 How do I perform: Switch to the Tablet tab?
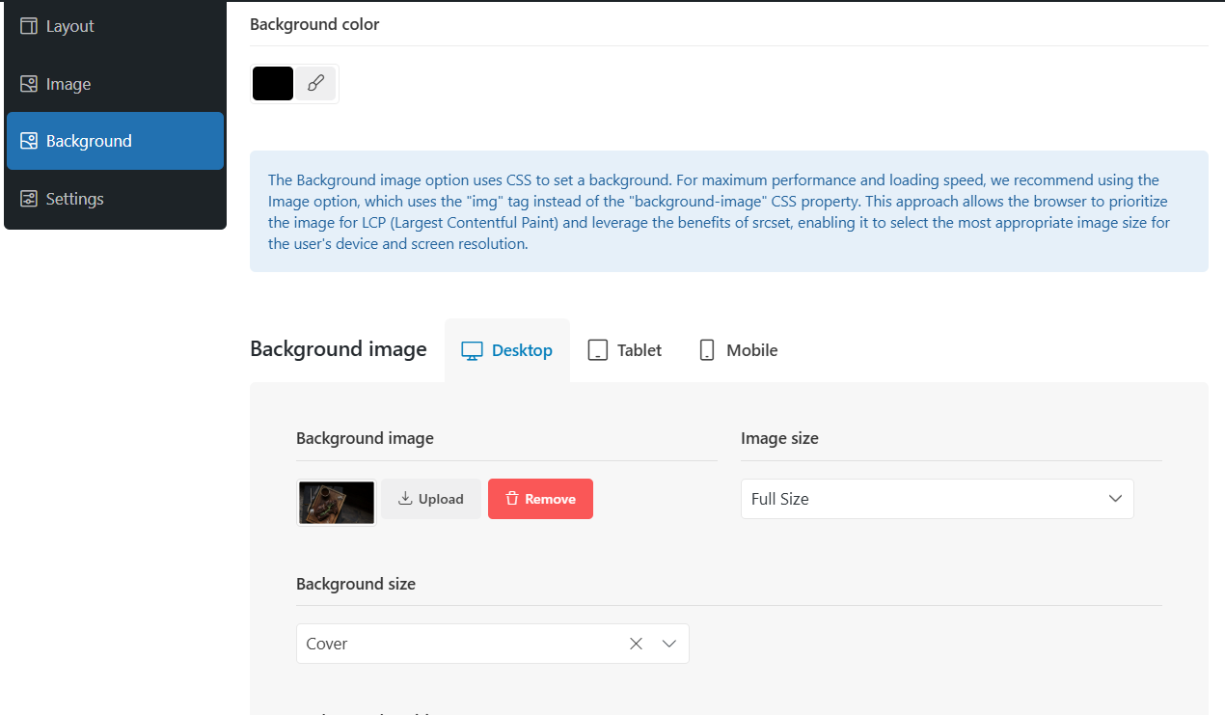point(625,350)
